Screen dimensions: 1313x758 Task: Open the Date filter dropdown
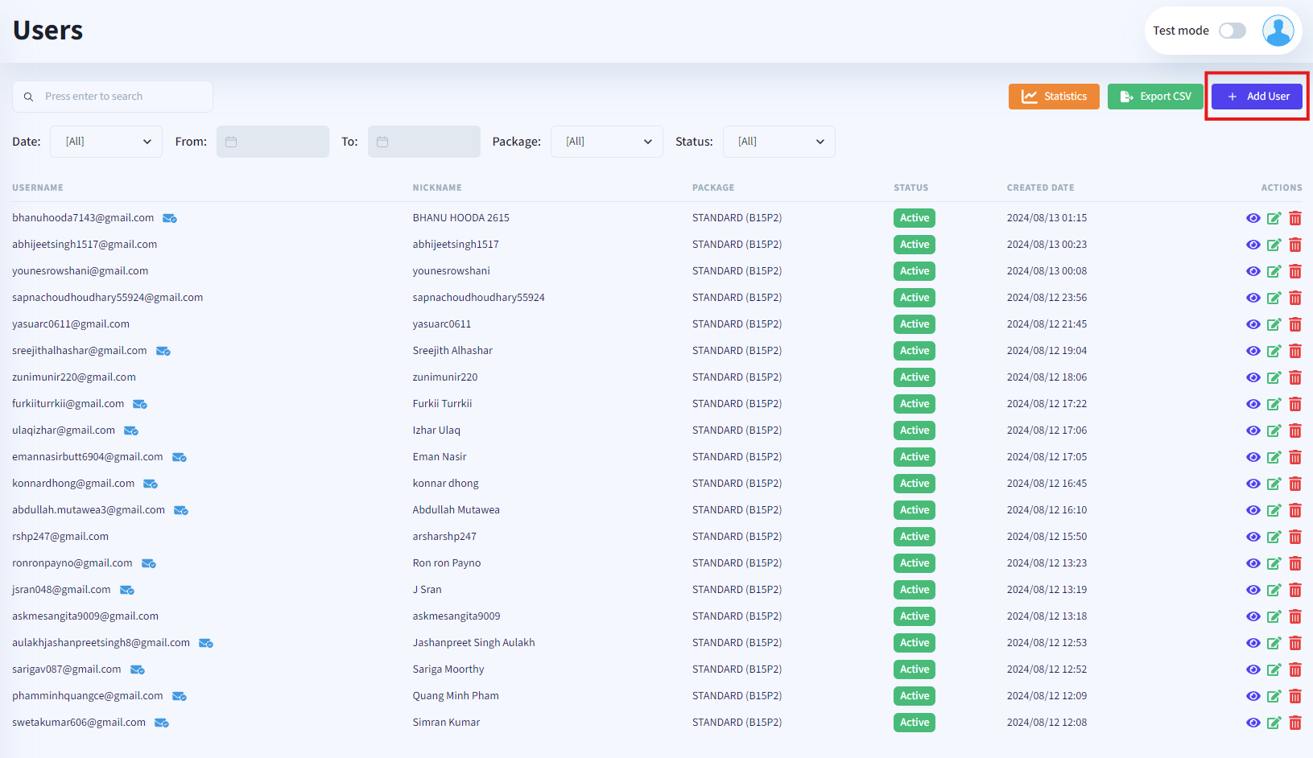(x=106, y=142)
